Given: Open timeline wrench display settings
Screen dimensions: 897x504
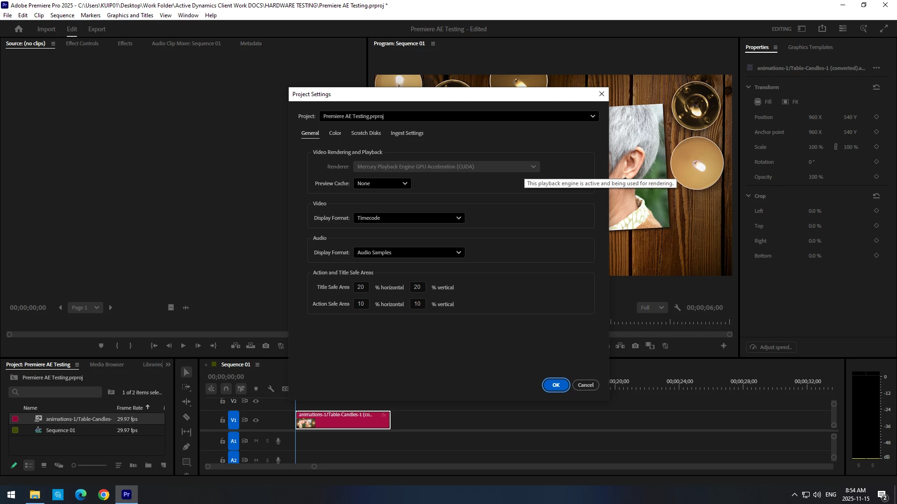Looking at the screenshot, I should pos(271,388).
